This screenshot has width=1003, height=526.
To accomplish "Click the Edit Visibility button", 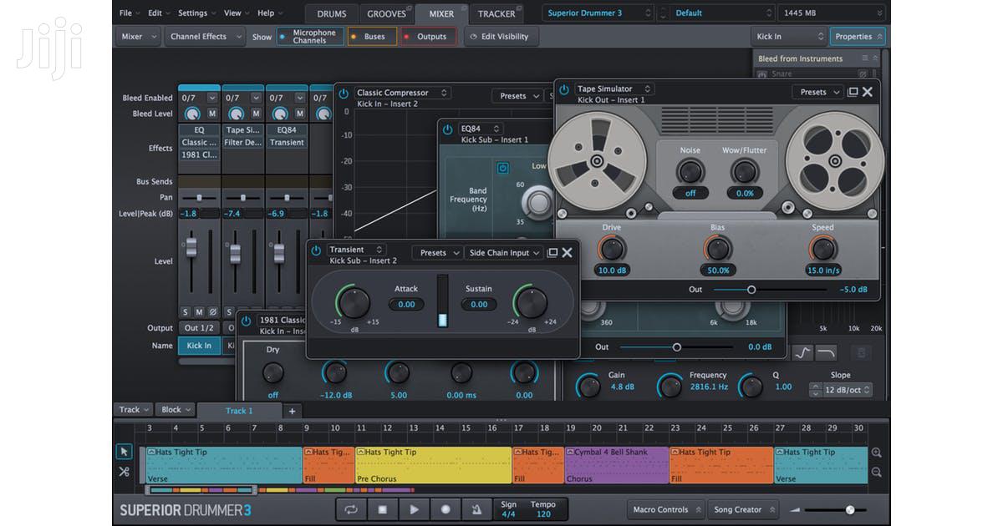I will click(501, 37).
